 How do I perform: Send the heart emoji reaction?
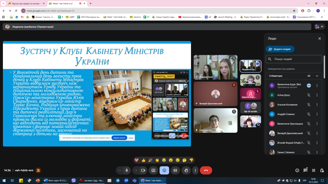(x=137, y=160)
